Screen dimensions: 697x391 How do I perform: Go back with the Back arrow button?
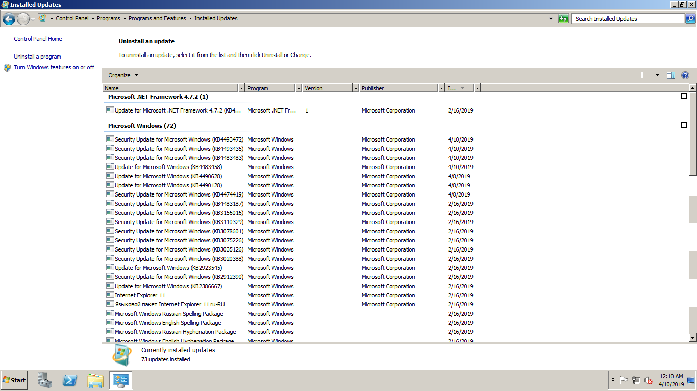point(9,19)
